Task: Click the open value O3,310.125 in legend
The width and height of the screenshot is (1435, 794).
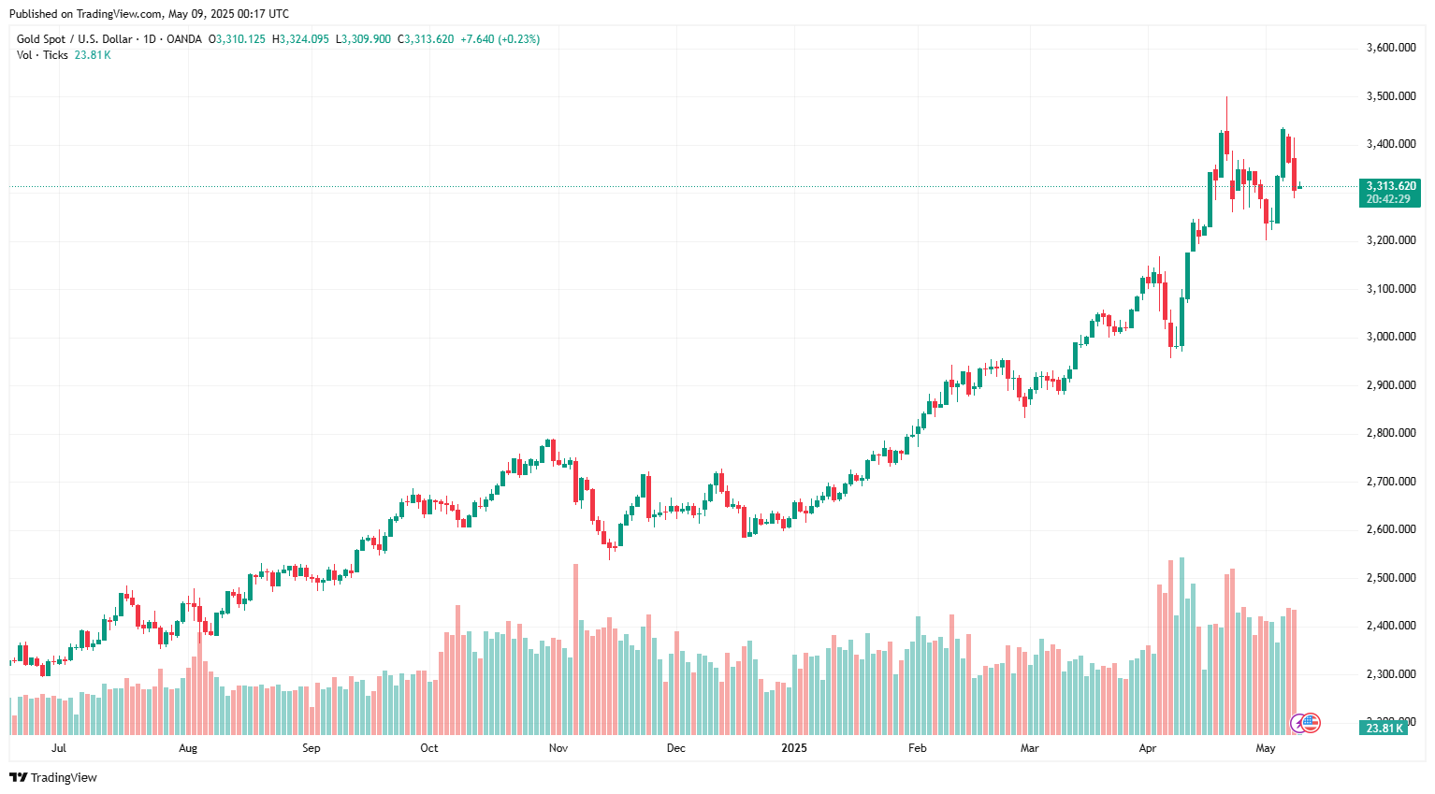Action: pyautogui.click(x=237, y=39)
